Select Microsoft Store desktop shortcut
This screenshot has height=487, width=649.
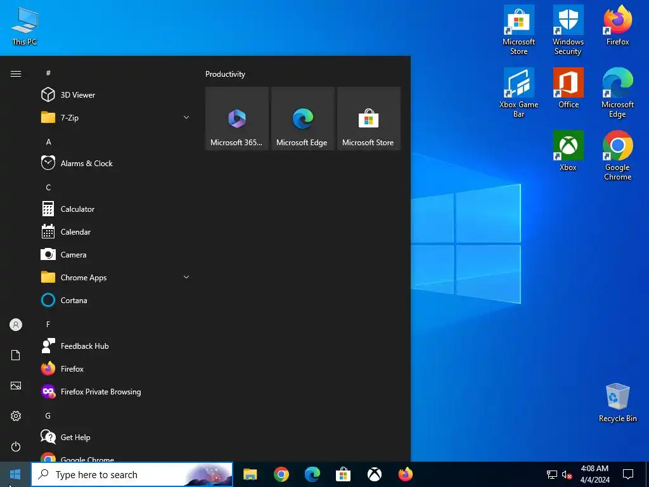pyautogui.click(x=518, y=30)
